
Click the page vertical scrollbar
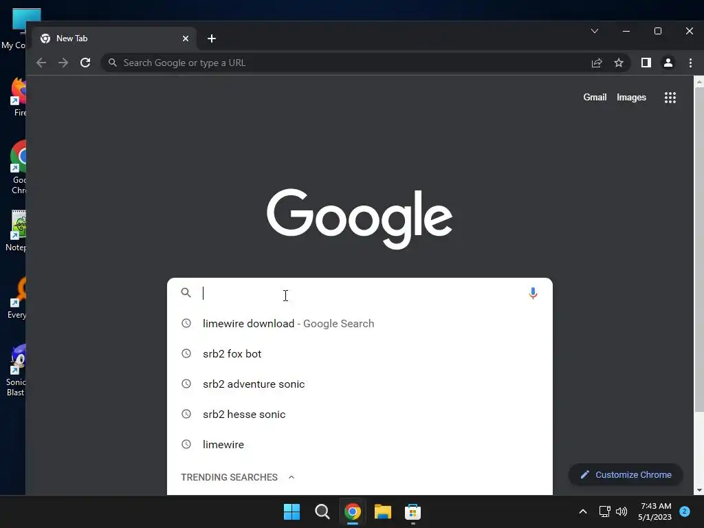pos(699,249)
